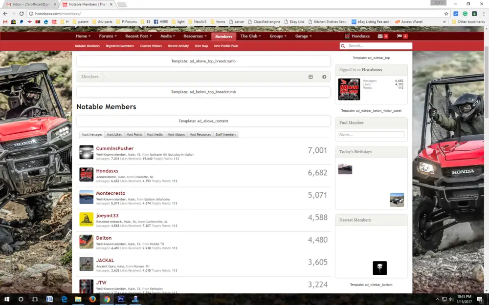
Task: Click the Members breadcrumb link
Action: pyautogui.click(x=90, y=77)
